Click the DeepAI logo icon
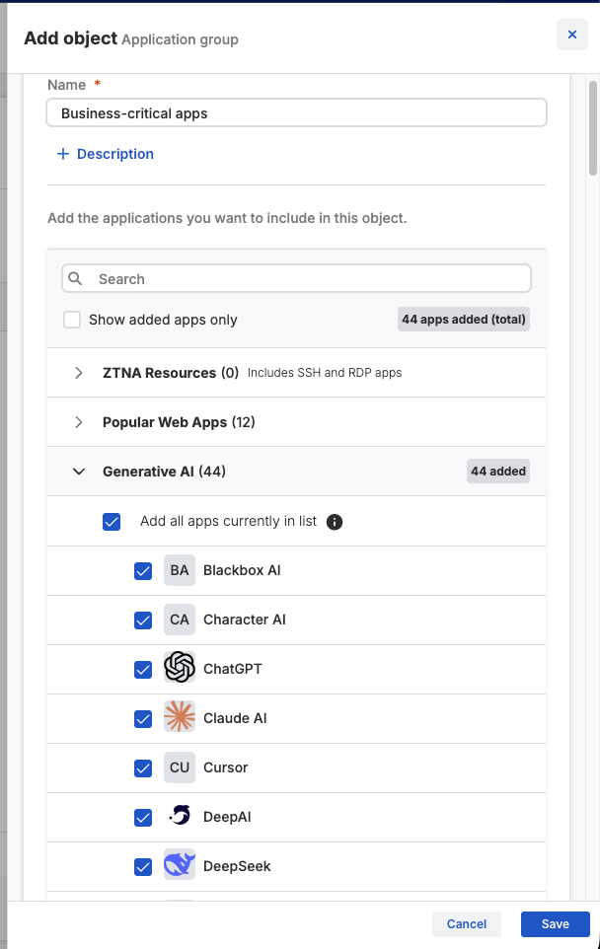Screen dimensions: 600x949 pyautogui.click(x=180, y=815)
